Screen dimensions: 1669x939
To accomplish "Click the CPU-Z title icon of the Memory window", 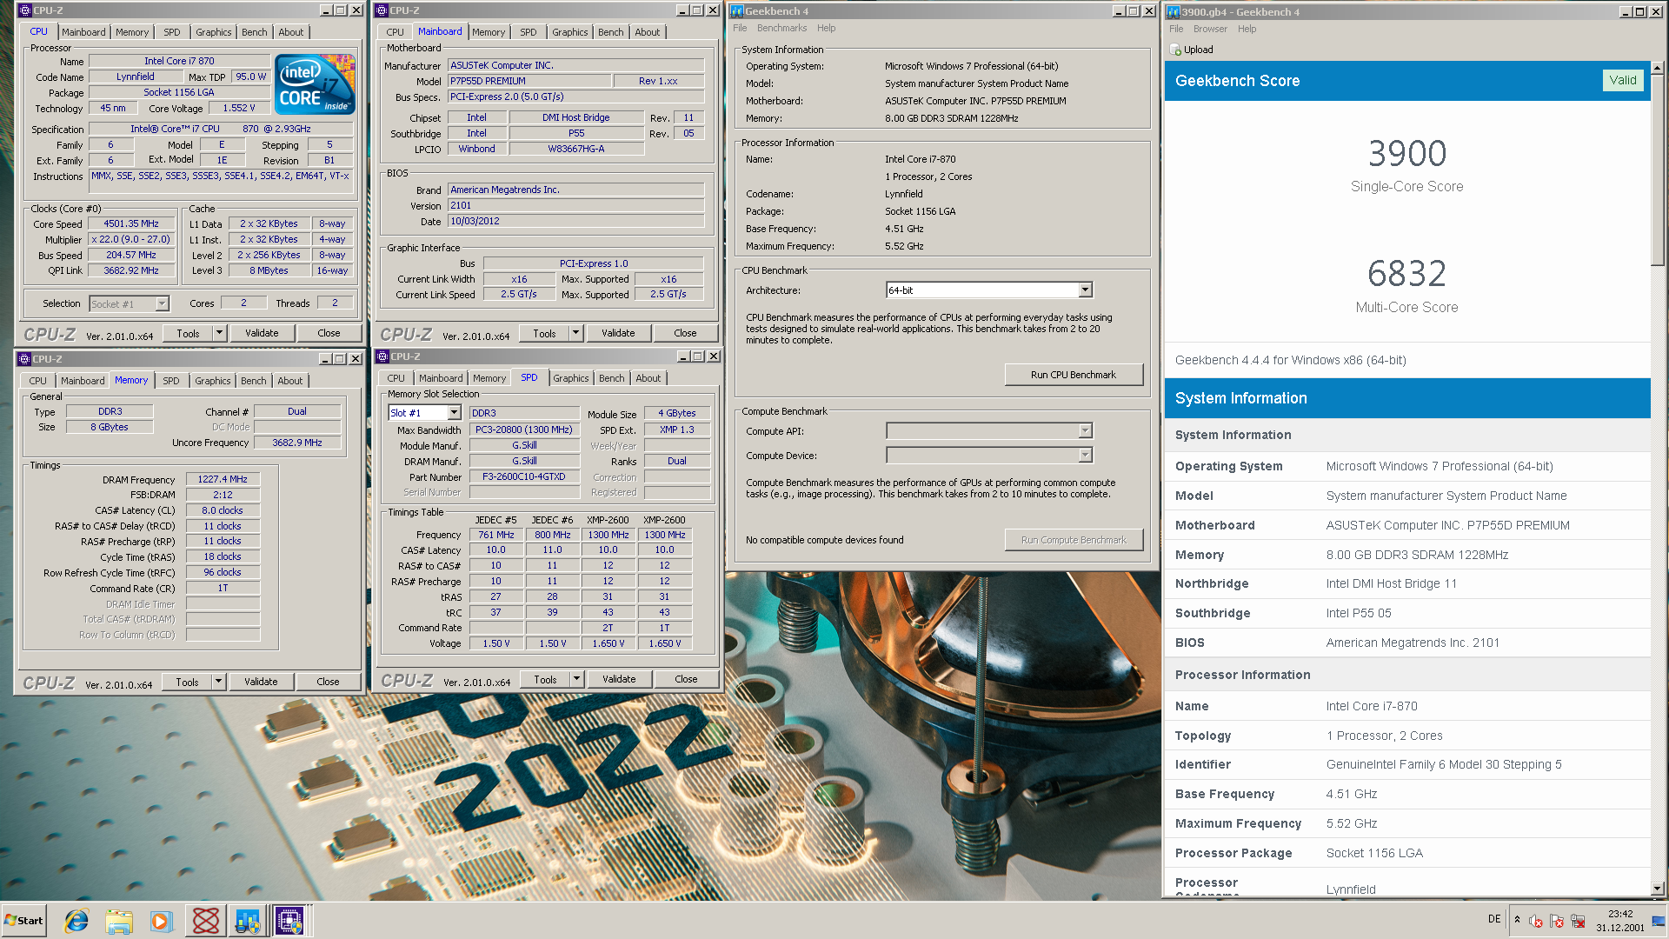I will coord(24,359).
